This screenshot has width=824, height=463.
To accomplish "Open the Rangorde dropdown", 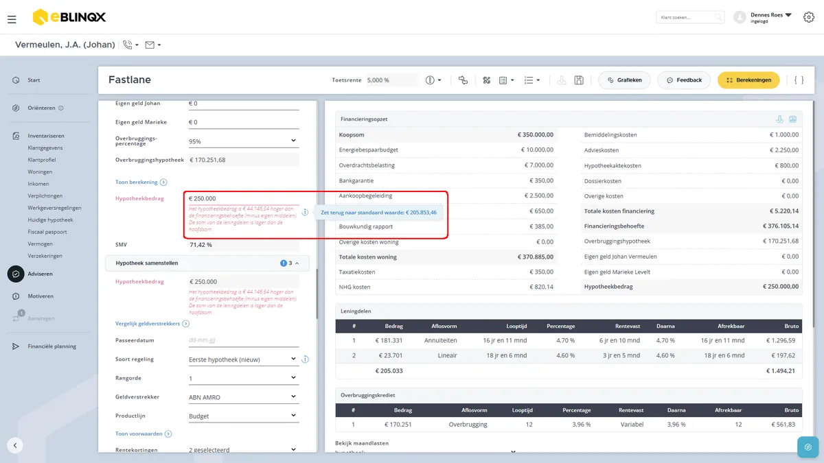I will tap(243, 378).
